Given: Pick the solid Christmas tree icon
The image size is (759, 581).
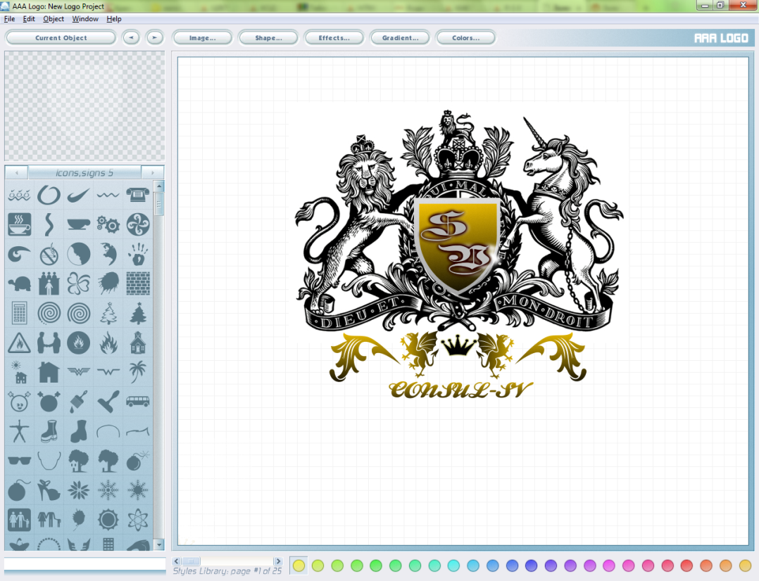Looking at the screenshot, I should point(138,313).
